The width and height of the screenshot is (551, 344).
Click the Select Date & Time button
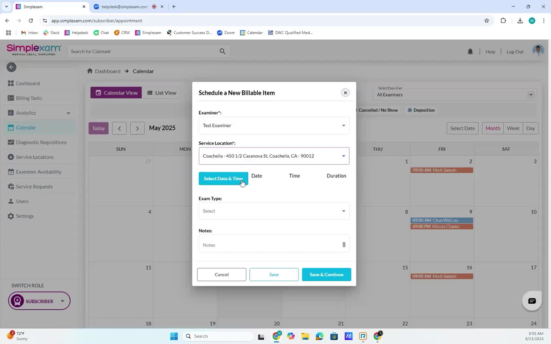pos(223,178)
